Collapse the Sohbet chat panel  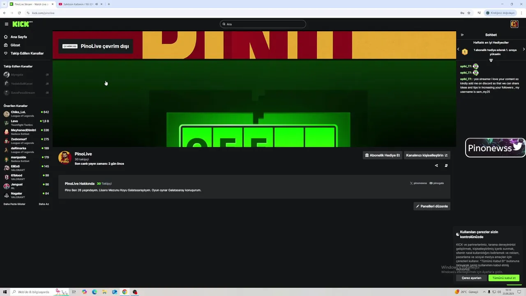pyautogui.click(x=462, y=35)
